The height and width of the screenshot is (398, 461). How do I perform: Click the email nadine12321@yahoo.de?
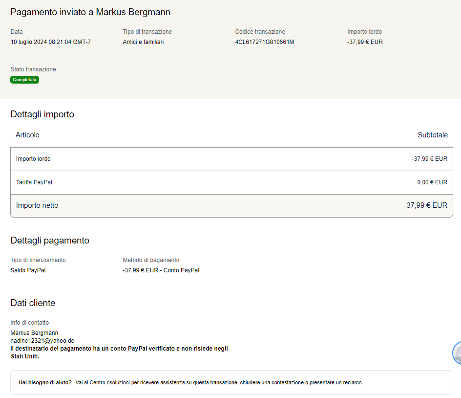(x=42, y=340)
